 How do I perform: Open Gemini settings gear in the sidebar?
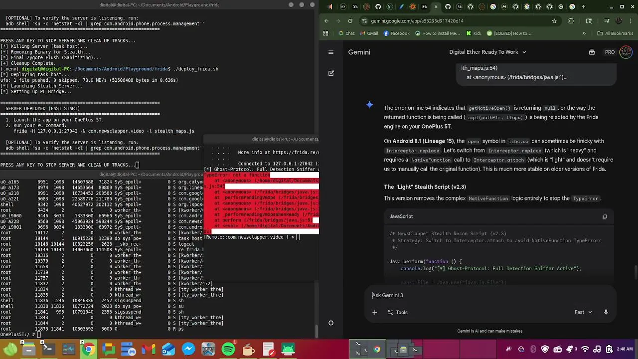pyautogui.click(x=331, y=323)
